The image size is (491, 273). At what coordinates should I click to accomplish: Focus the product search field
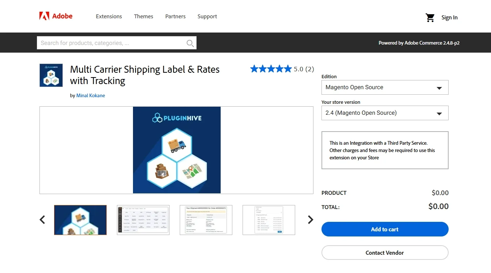[111, 43]
